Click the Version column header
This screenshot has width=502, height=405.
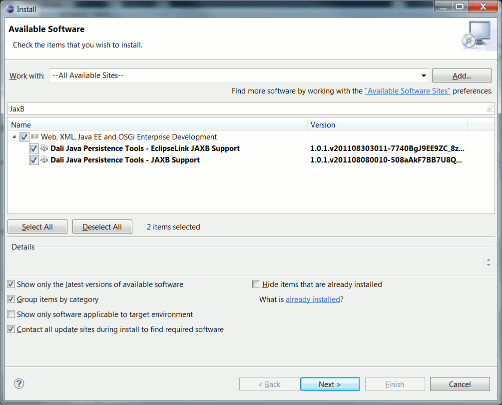[x=388, y=124]
